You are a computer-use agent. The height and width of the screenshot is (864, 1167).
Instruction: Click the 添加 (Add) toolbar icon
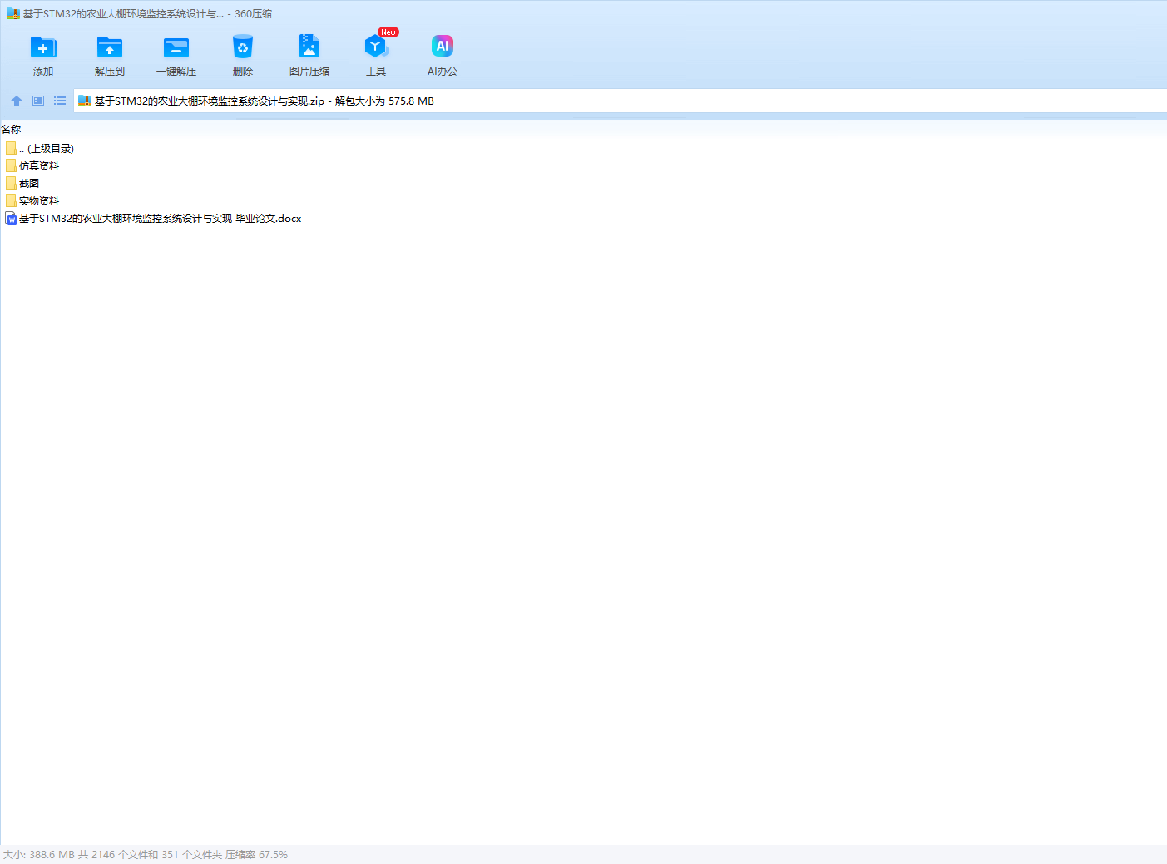[43, 56]
